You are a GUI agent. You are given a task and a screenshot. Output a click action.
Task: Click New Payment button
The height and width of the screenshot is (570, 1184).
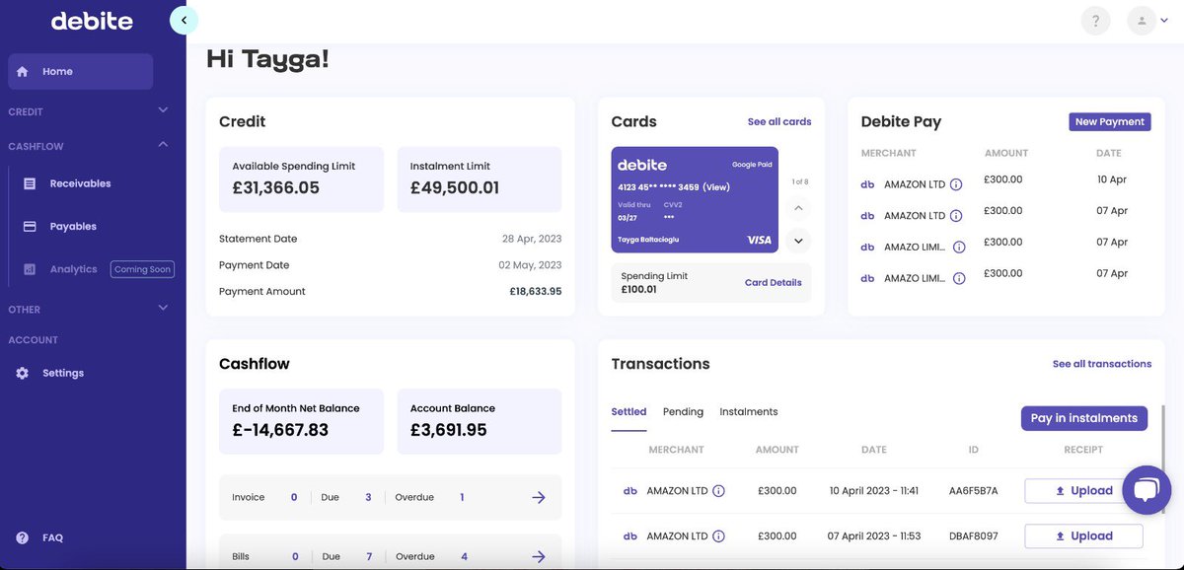(1110, 122)
